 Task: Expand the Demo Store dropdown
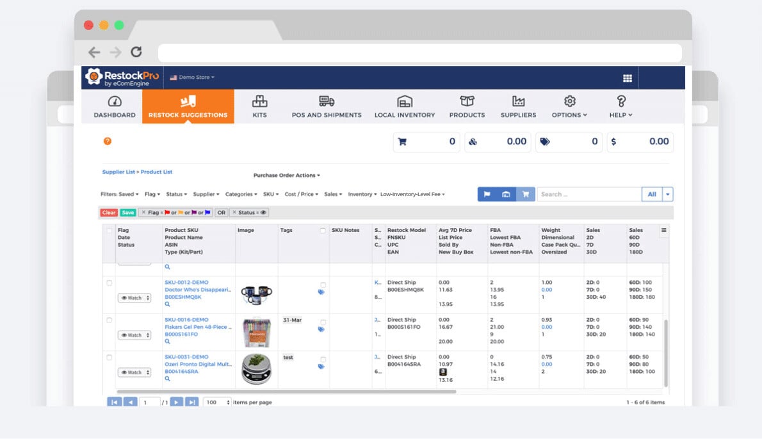tap(192, 78)
